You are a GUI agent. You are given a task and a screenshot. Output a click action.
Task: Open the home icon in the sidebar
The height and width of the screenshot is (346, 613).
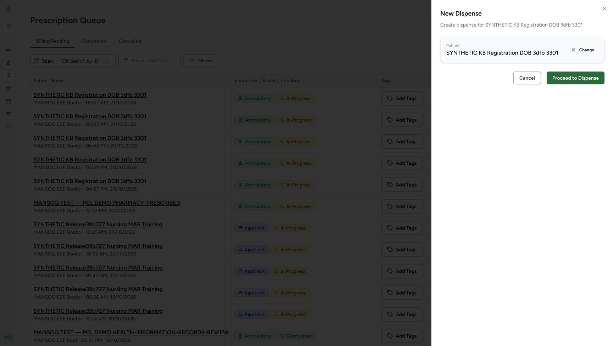coord(9,8)
